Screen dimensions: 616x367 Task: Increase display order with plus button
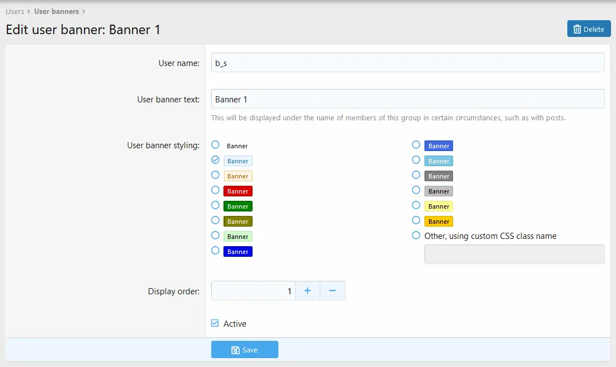coord(307,291)
